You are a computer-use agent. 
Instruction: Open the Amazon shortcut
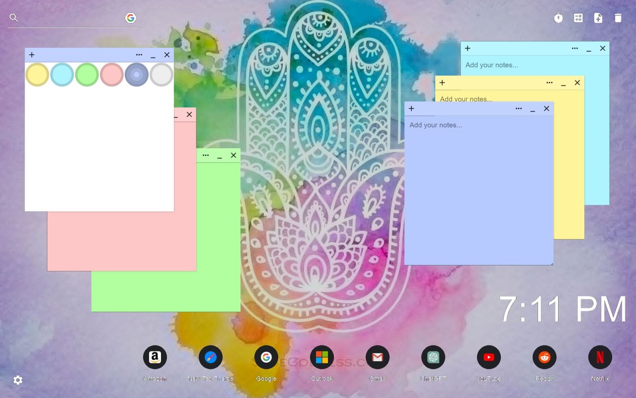(x=155, y=357)
